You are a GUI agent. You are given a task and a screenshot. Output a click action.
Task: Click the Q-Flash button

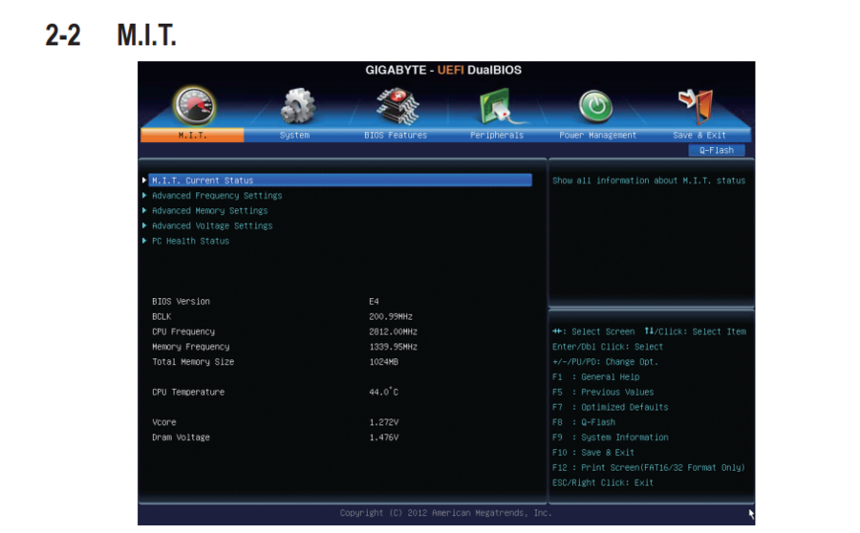tap(717, 150)
